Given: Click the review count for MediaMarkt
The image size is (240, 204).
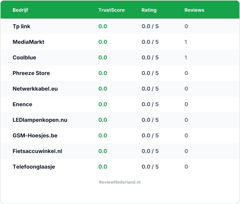Looking at the screenshot, I should pyautogui.click(x=186, y=42).
